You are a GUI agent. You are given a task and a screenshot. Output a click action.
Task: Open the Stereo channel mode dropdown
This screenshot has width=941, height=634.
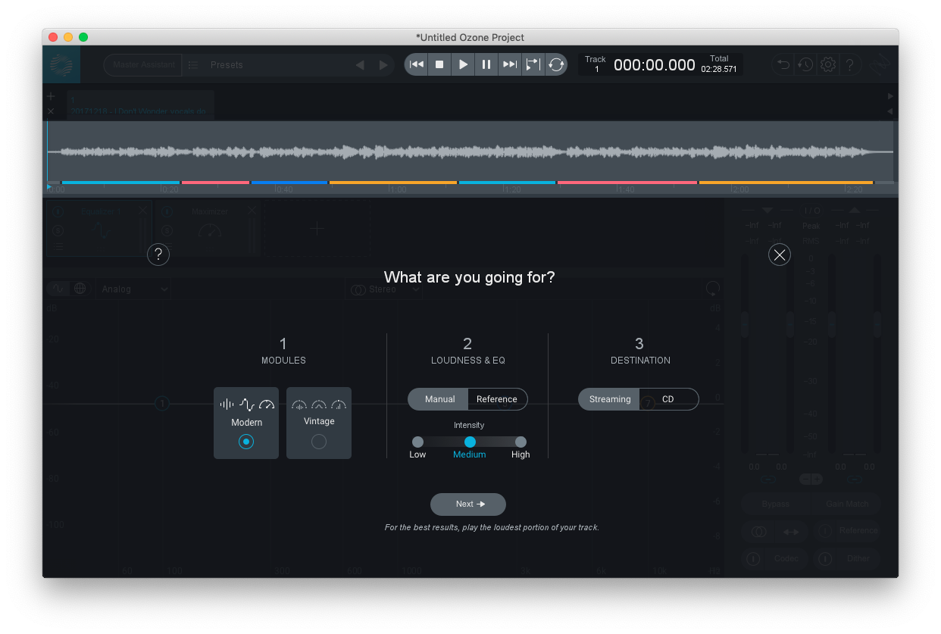[383, 289]
